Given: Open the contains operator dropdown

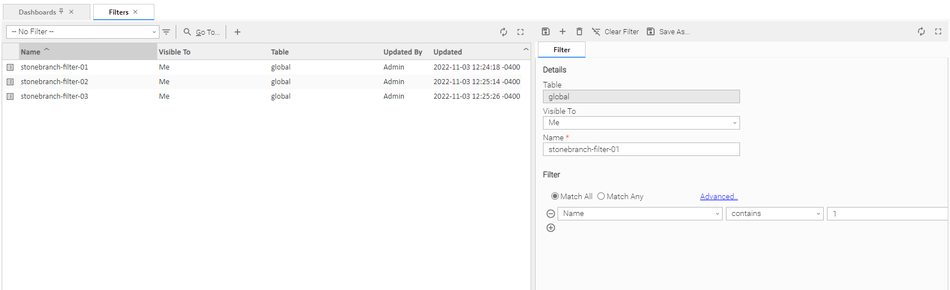Looking at the screenshot, I should click(x=774, y=214).
